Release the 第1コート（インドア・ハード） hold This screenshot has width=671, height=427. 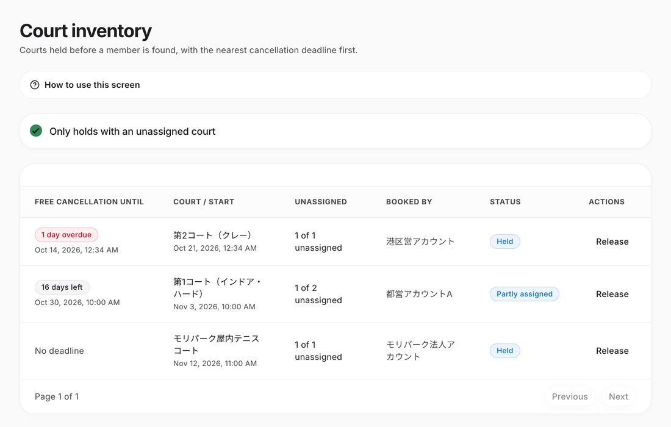tap(612, 294)
